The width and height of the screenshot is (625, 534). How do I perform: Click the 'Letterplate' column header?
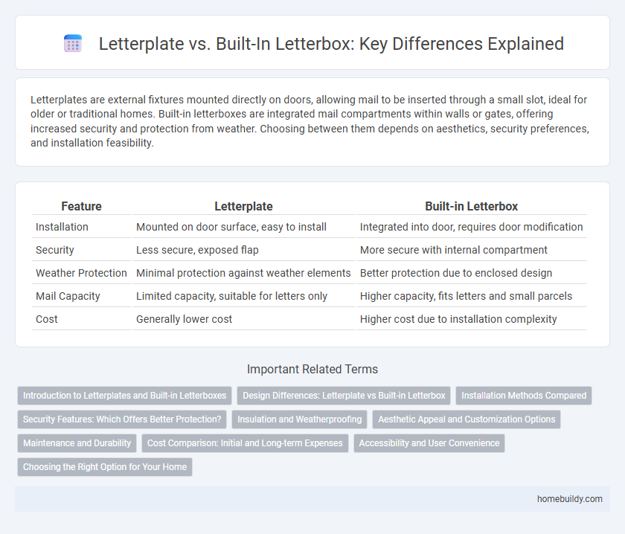243,206
